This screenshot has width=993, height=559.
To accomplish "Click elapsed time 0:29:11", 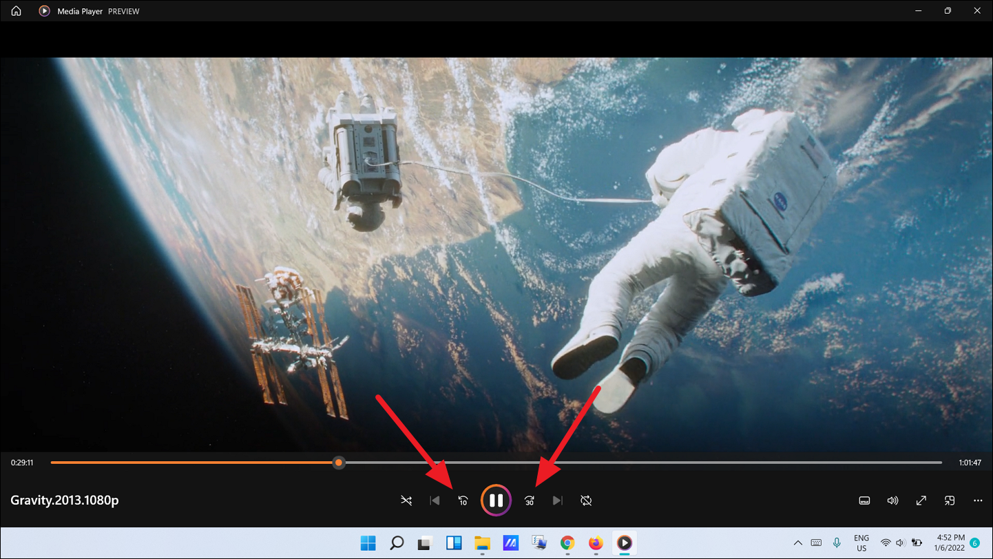I will click(x=22, y=463).
